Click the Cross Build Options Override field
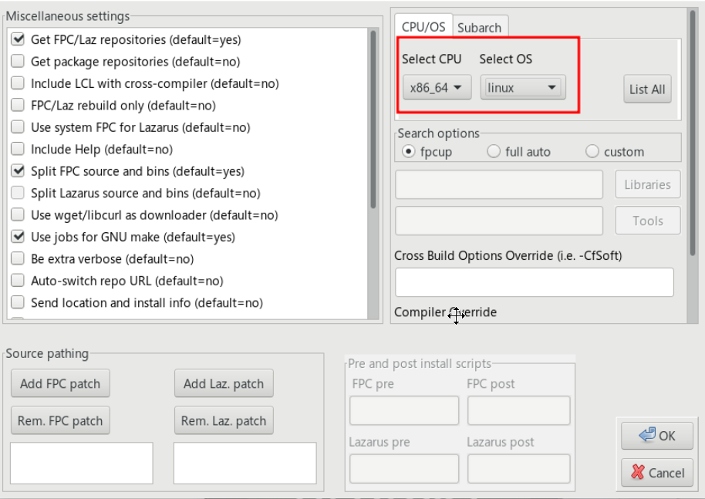The width and height of the screenshot is (705, 499). point(534,282)
